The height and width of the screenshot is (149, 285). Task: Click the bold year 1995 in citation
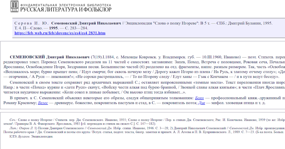click(x=53, y=28)
